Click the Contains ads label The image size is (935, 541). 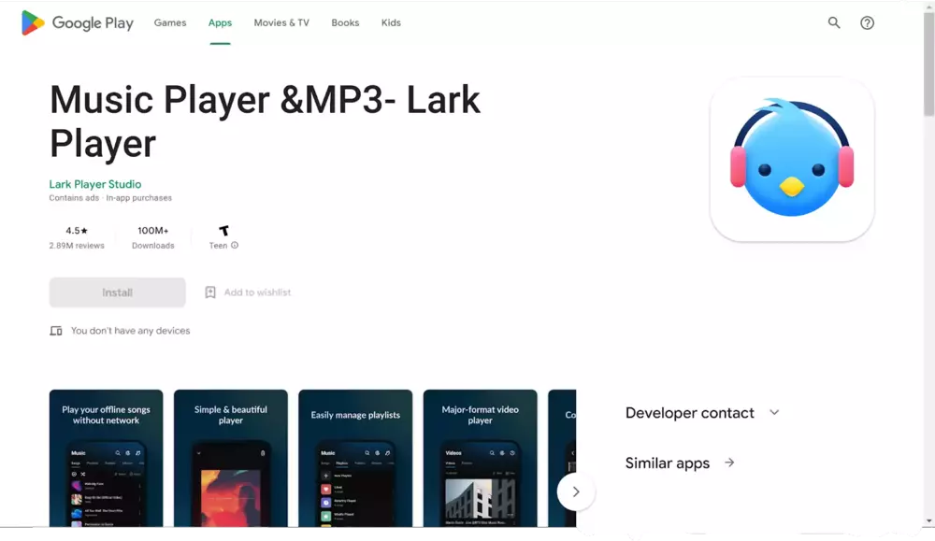pyautogui.click(x=74, y=198)
